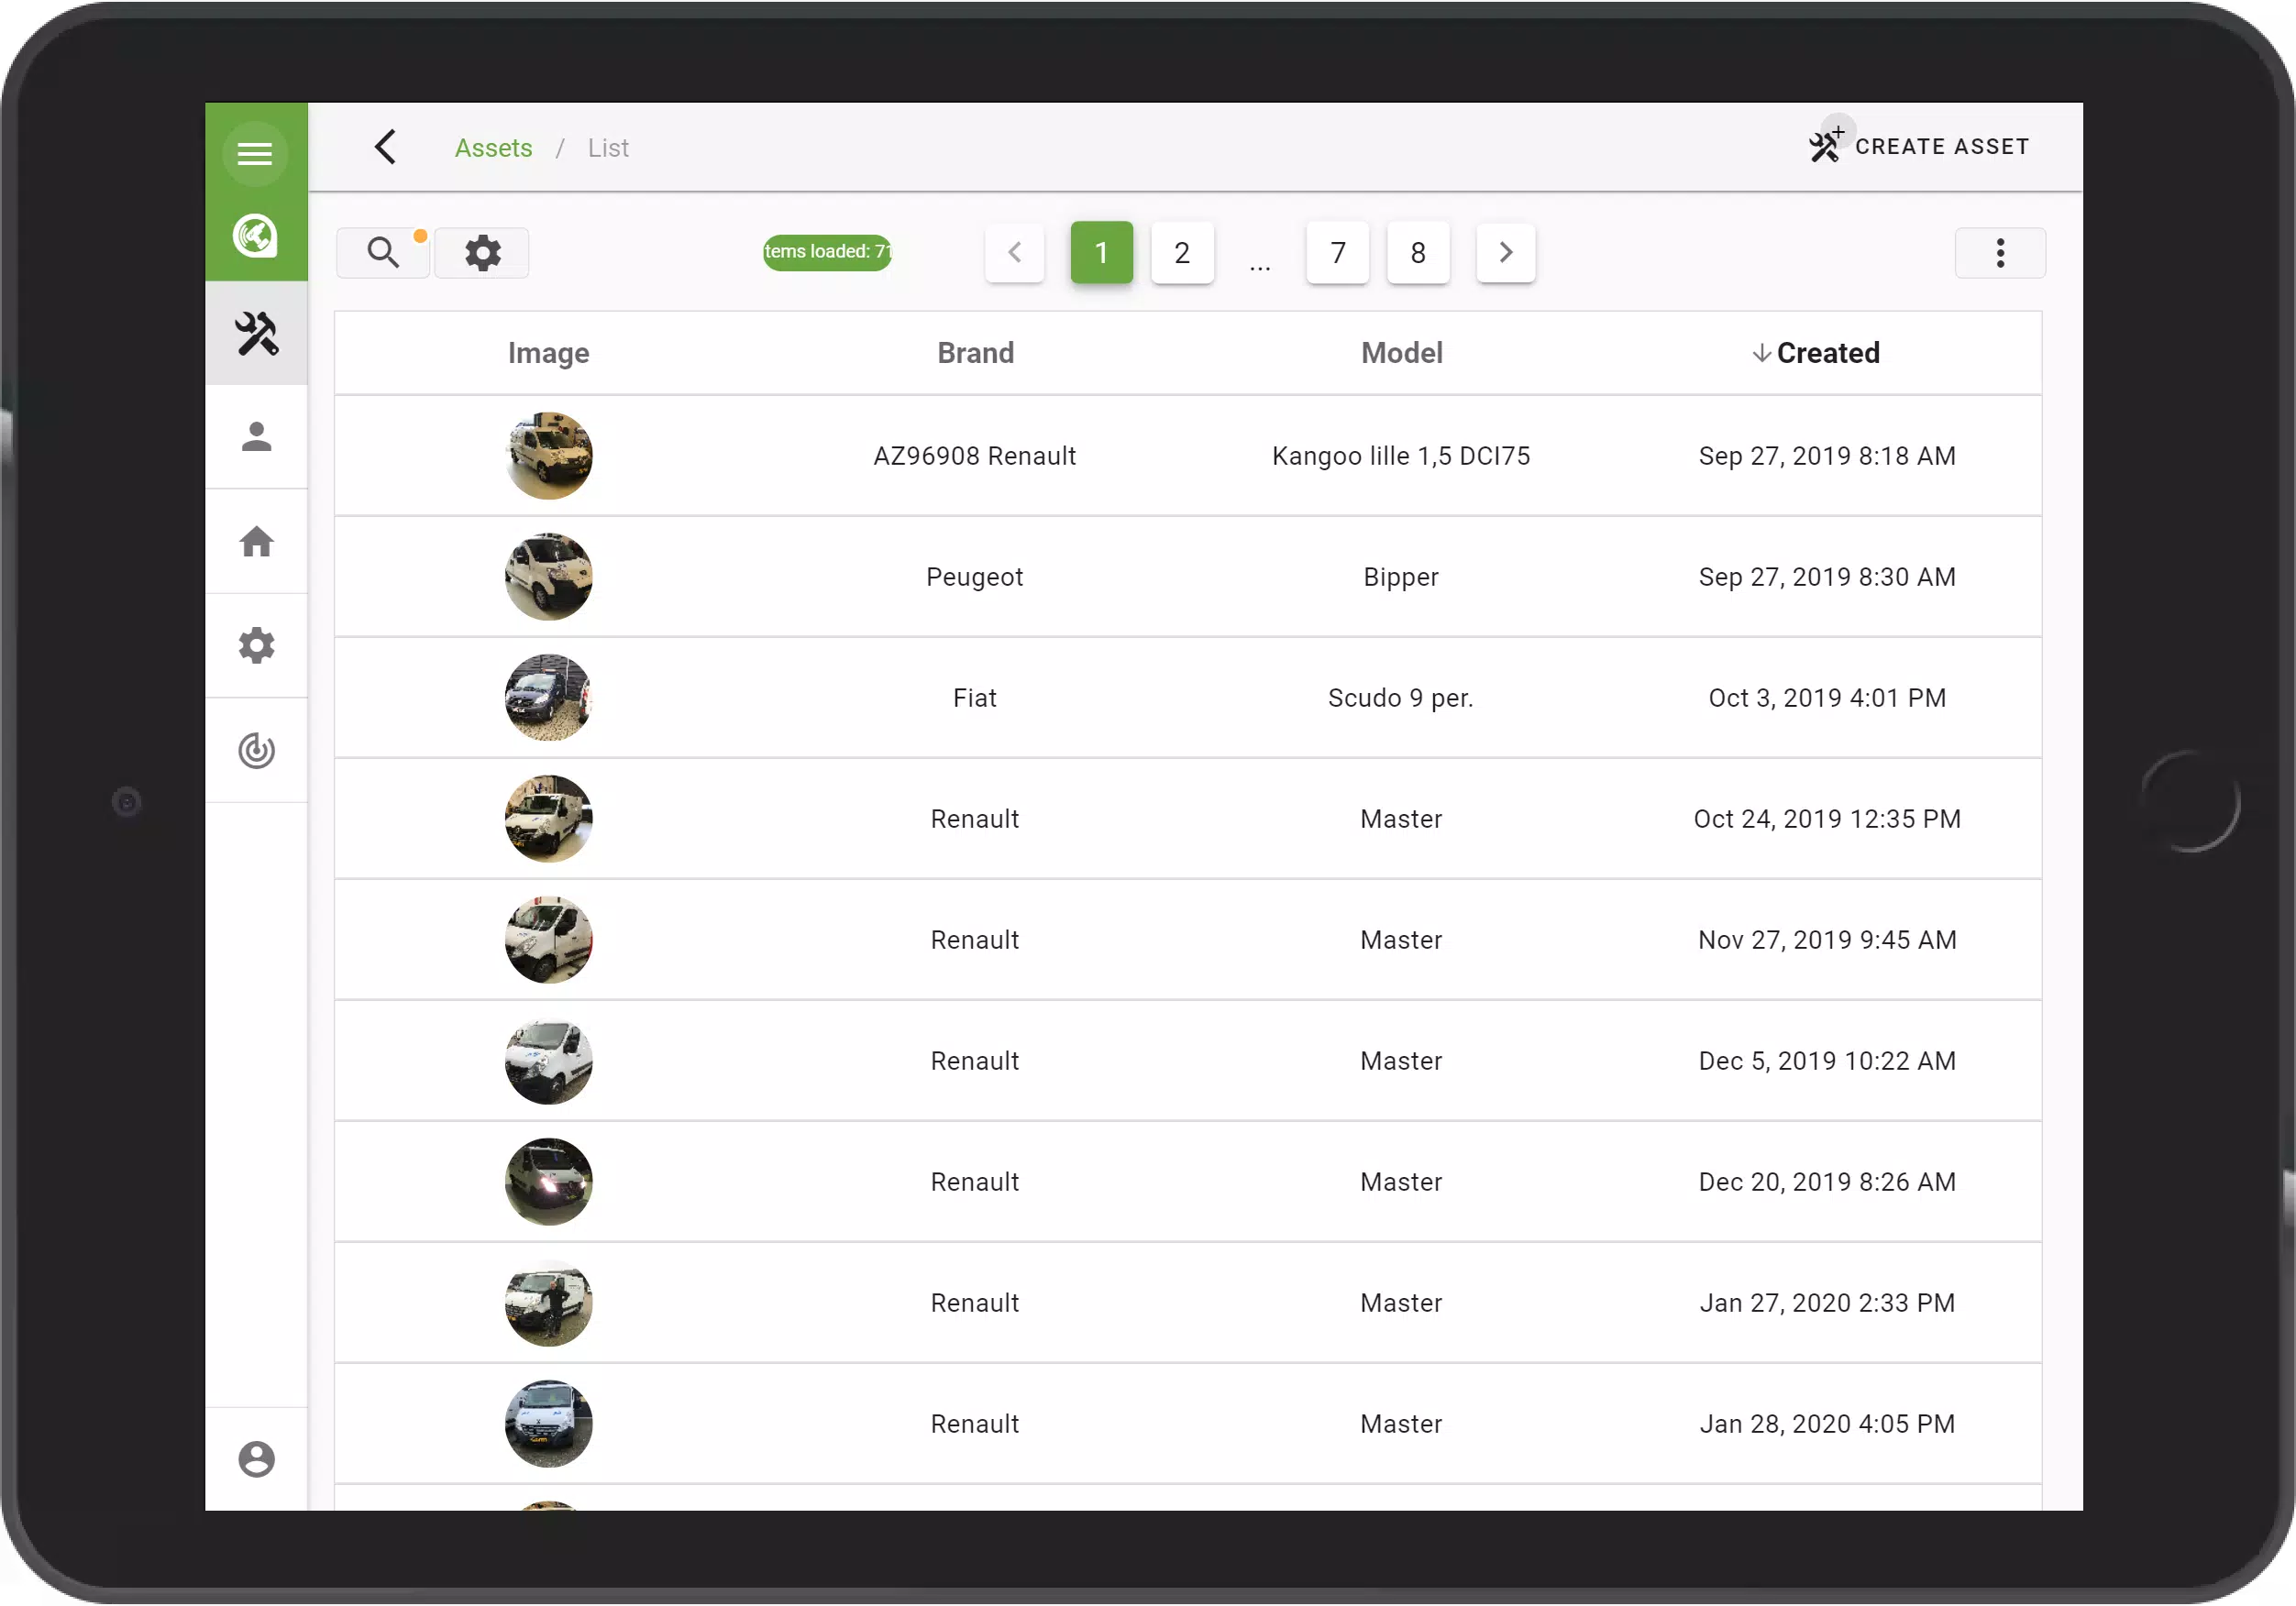The image size is (2296, 1606).
Task: Open the Users person icon in the sidebar
Action: pos(256,437)
